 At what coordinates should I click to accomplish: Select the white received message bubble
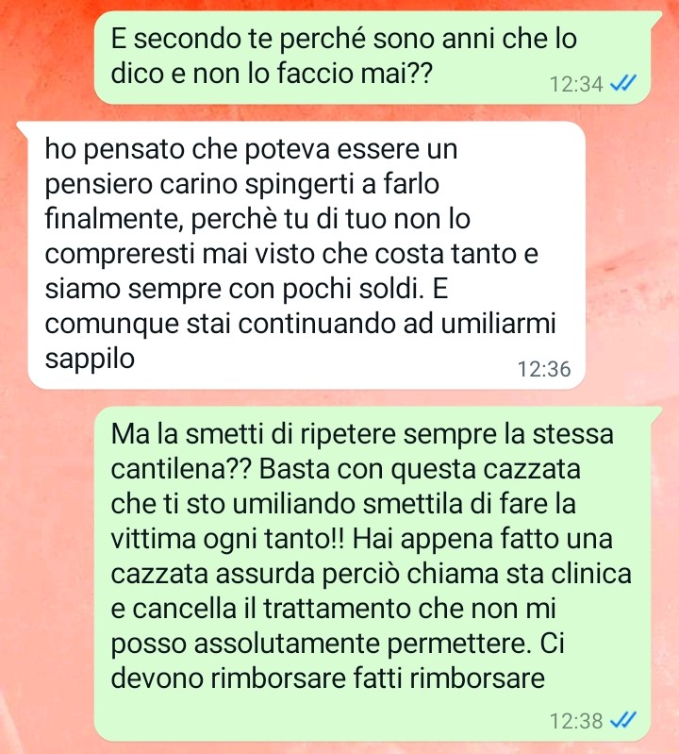click(306, 256)
